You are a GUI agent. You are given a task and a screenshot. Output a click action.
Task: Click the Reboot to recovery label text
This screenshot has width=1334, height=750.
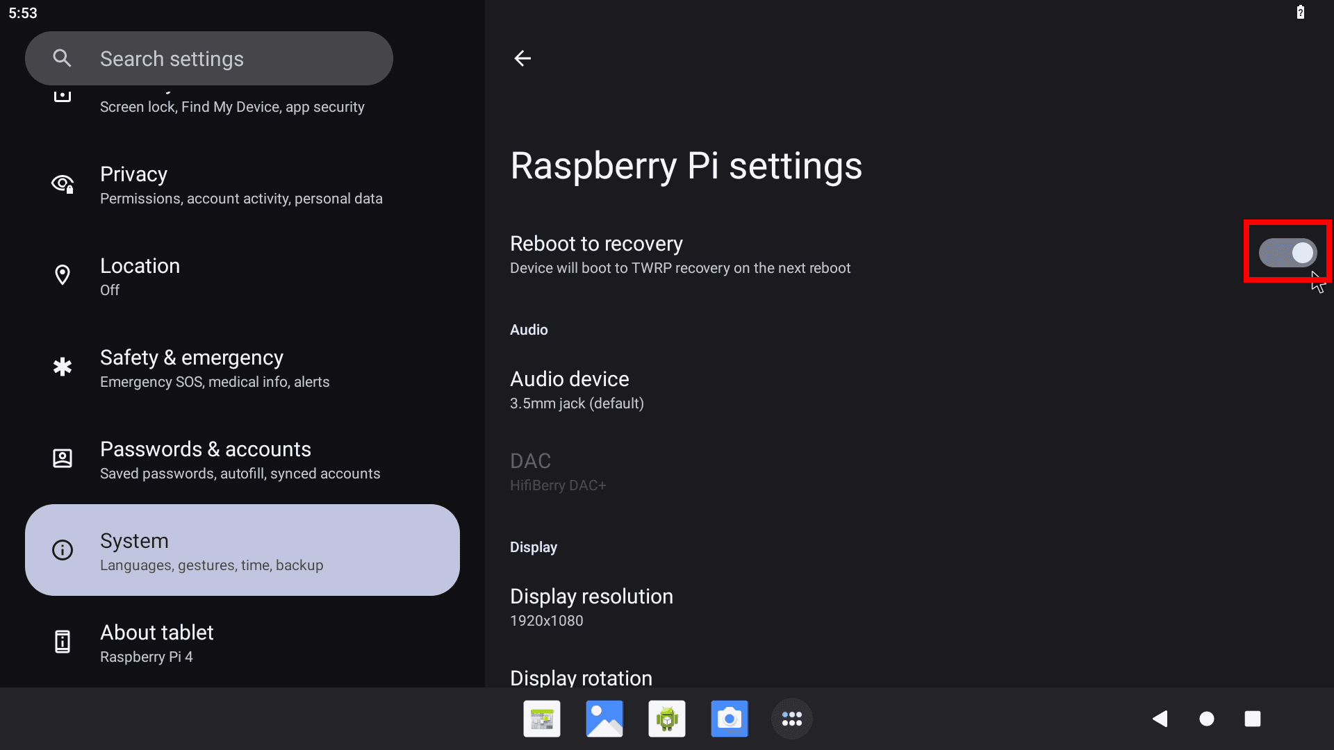click(596, 244)
